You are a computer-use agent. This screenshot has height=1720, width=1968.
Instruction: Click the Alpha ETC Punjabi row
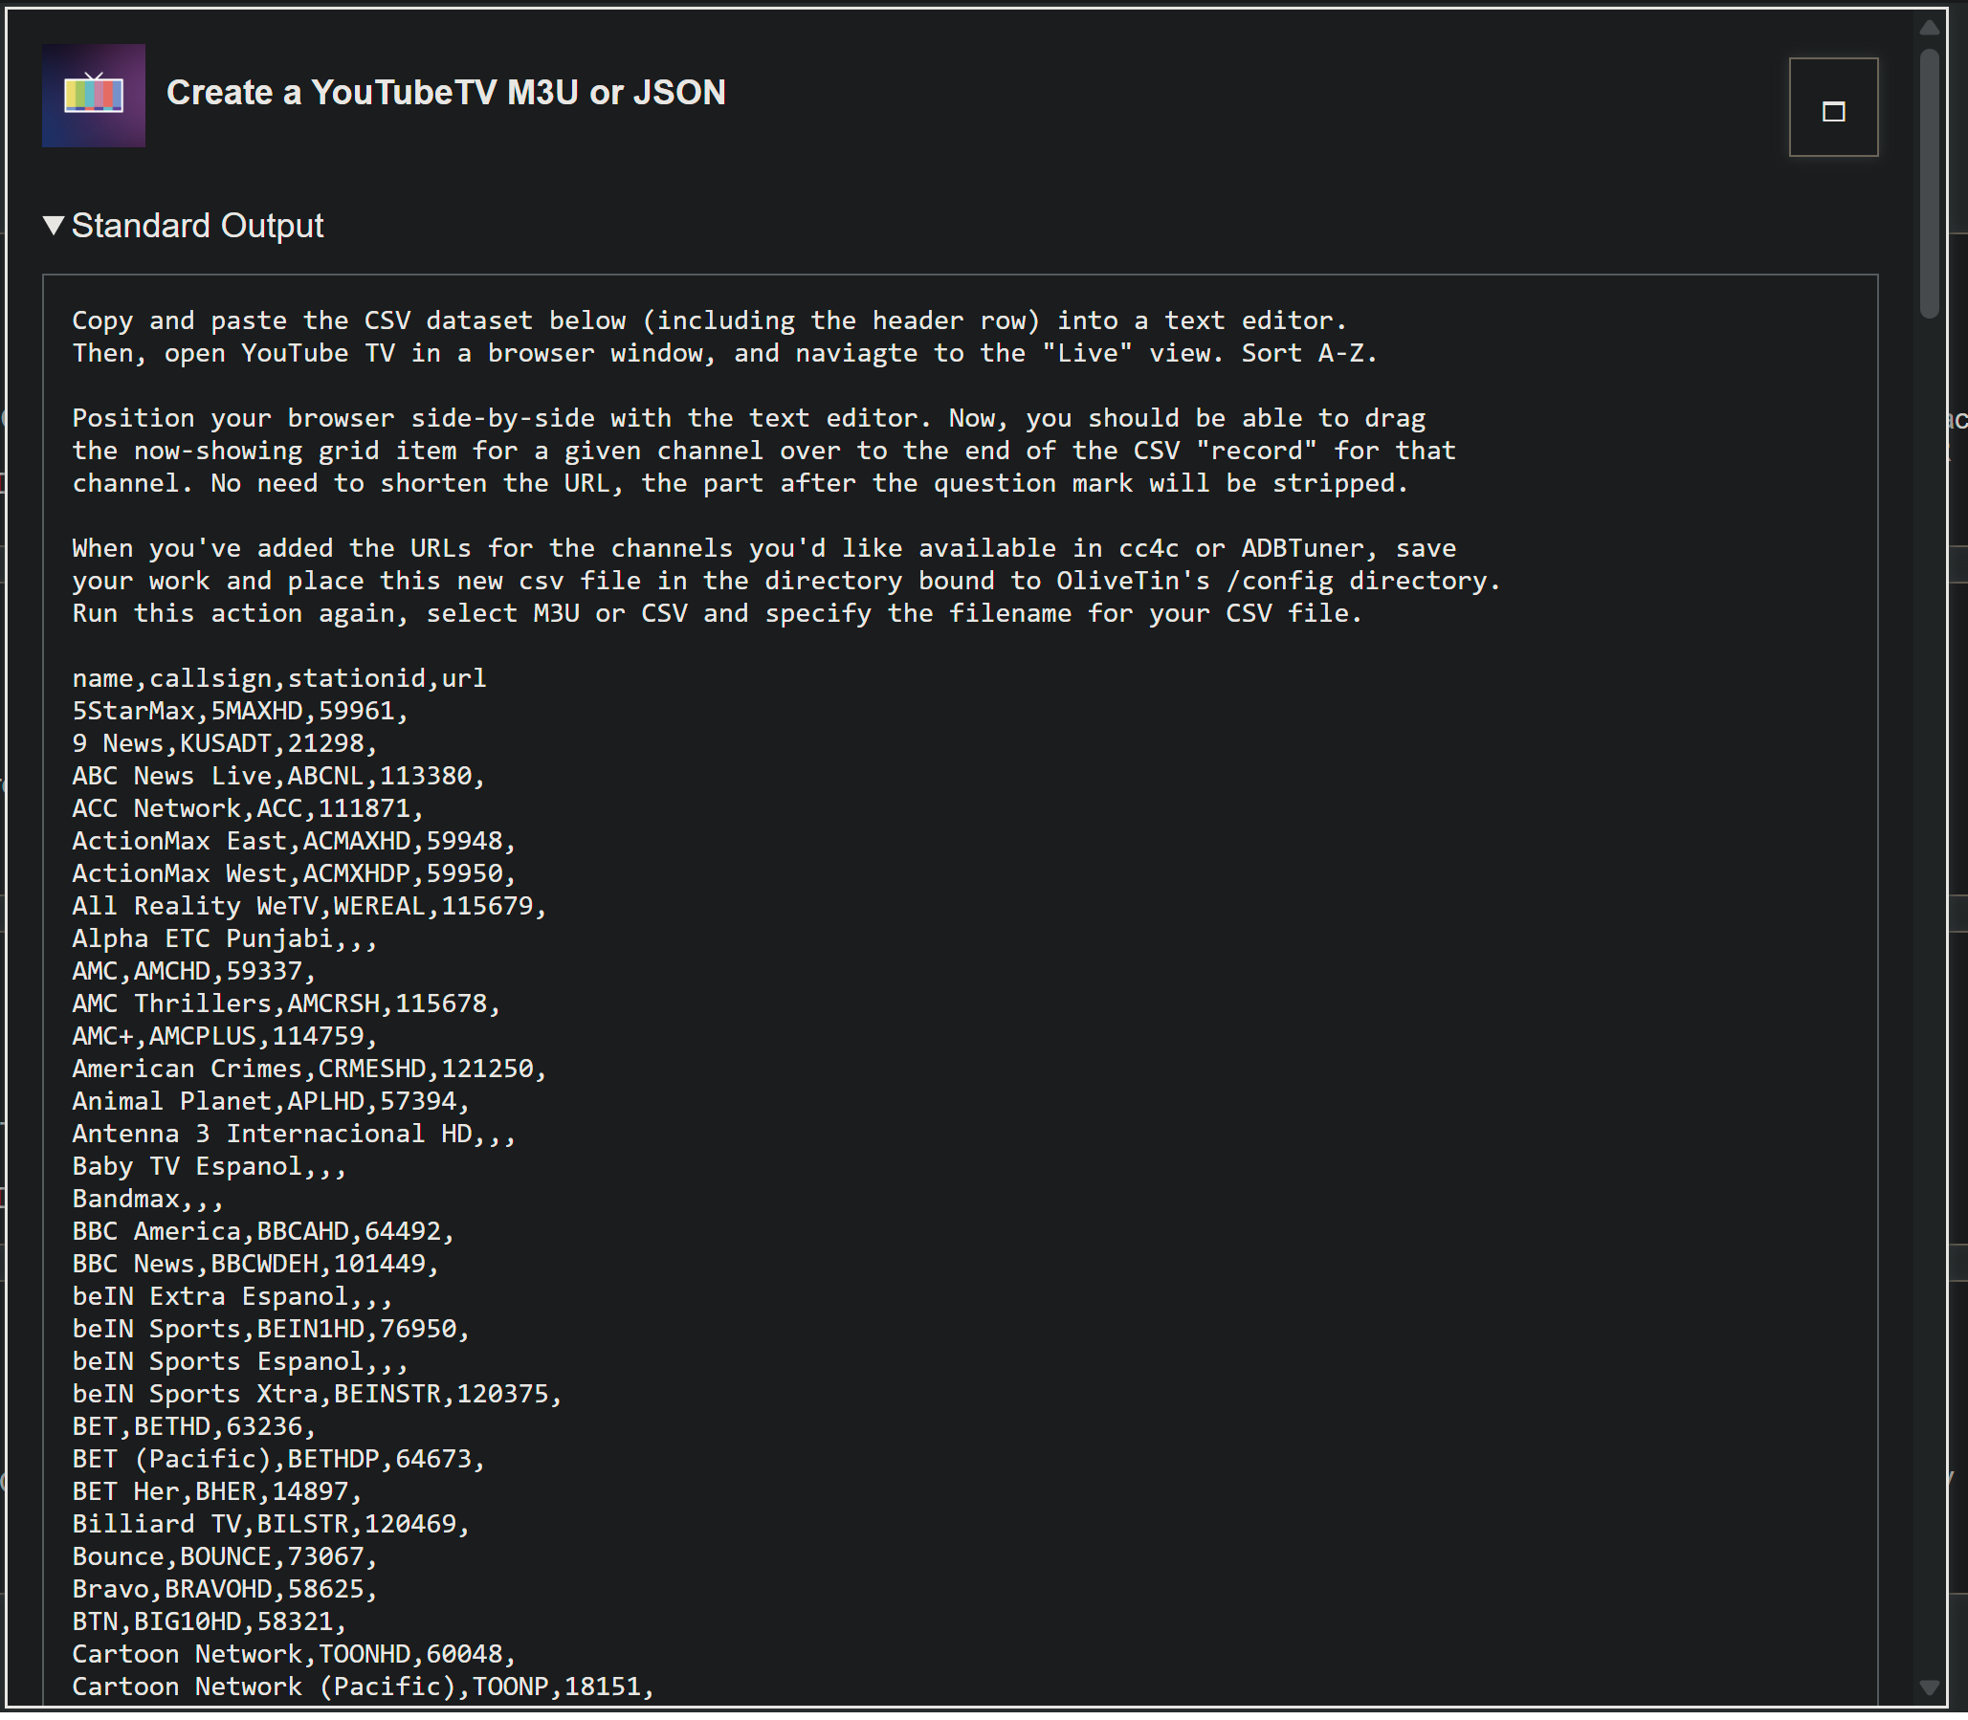225,938
